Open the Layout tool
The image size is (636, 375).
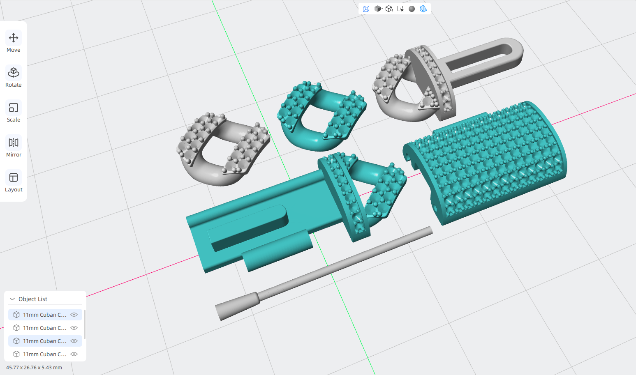pos(14,182)
